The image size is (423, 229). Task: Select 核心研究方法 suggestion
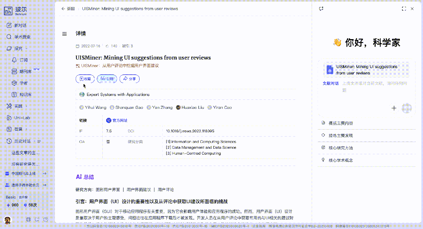pos(340,148)
